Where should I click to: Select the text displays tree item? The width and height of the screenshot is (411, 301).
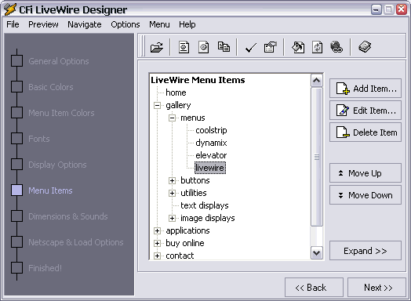(205, 205)
